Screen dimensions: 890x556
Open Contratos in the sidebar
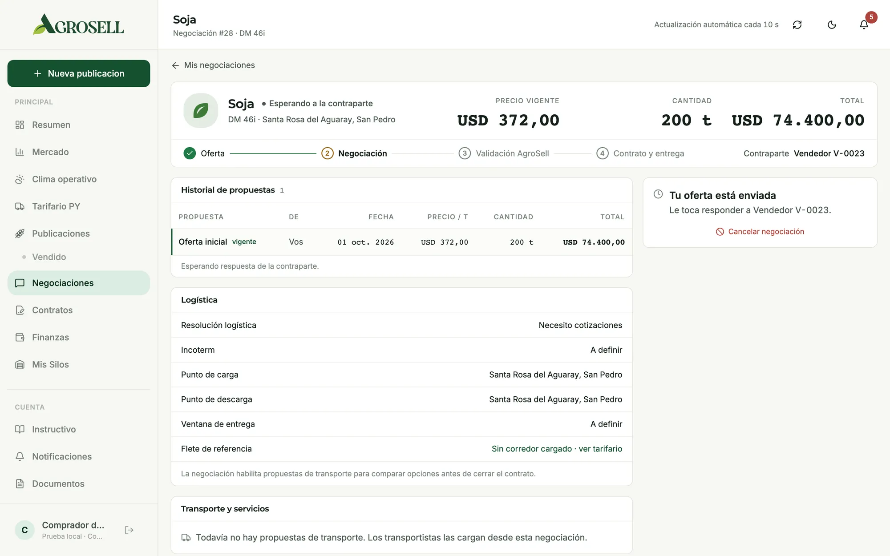(x=79, y=310)
